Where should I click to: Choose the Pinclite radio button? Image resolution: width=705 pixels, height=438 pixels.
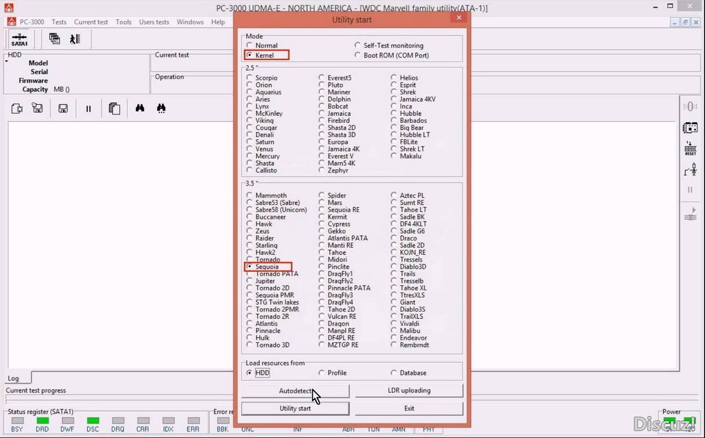point(322,267)
